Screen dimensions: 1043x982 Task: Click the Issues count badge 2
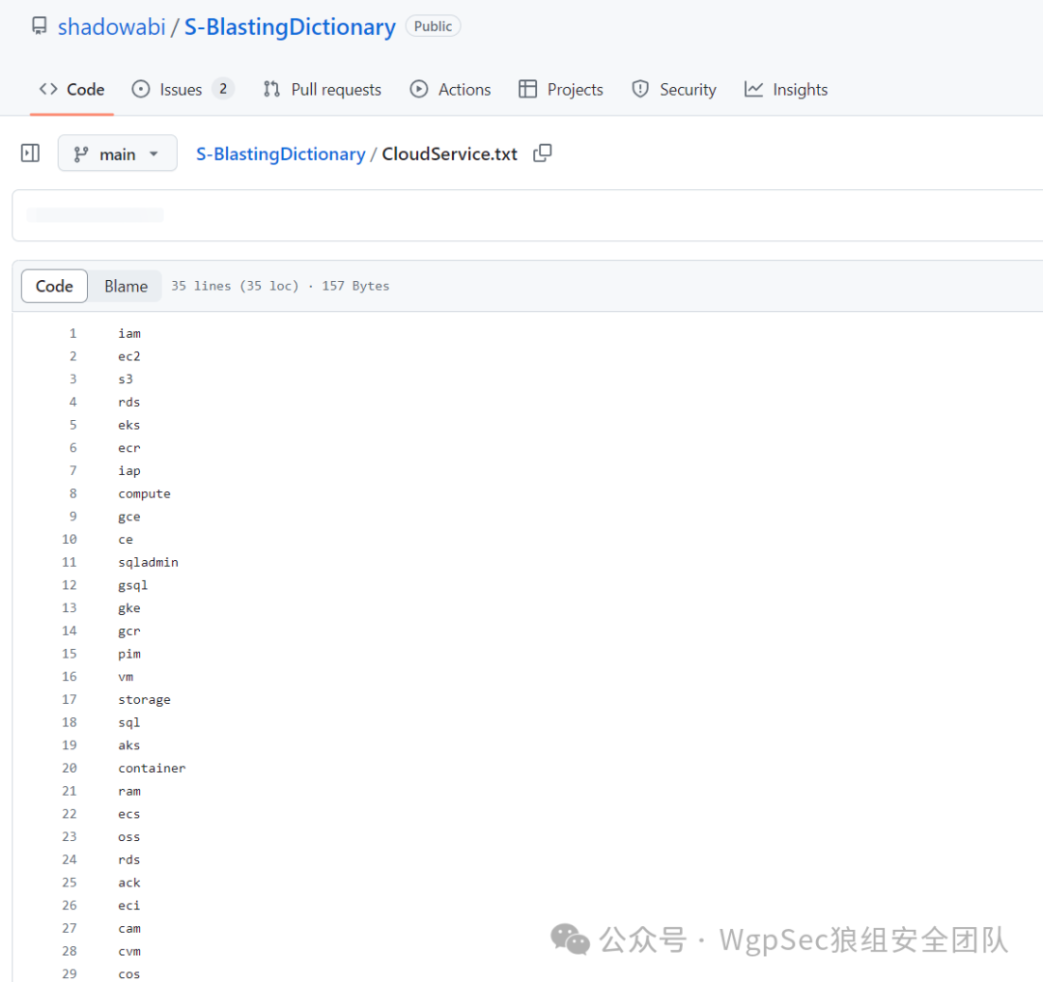(223, 89)
